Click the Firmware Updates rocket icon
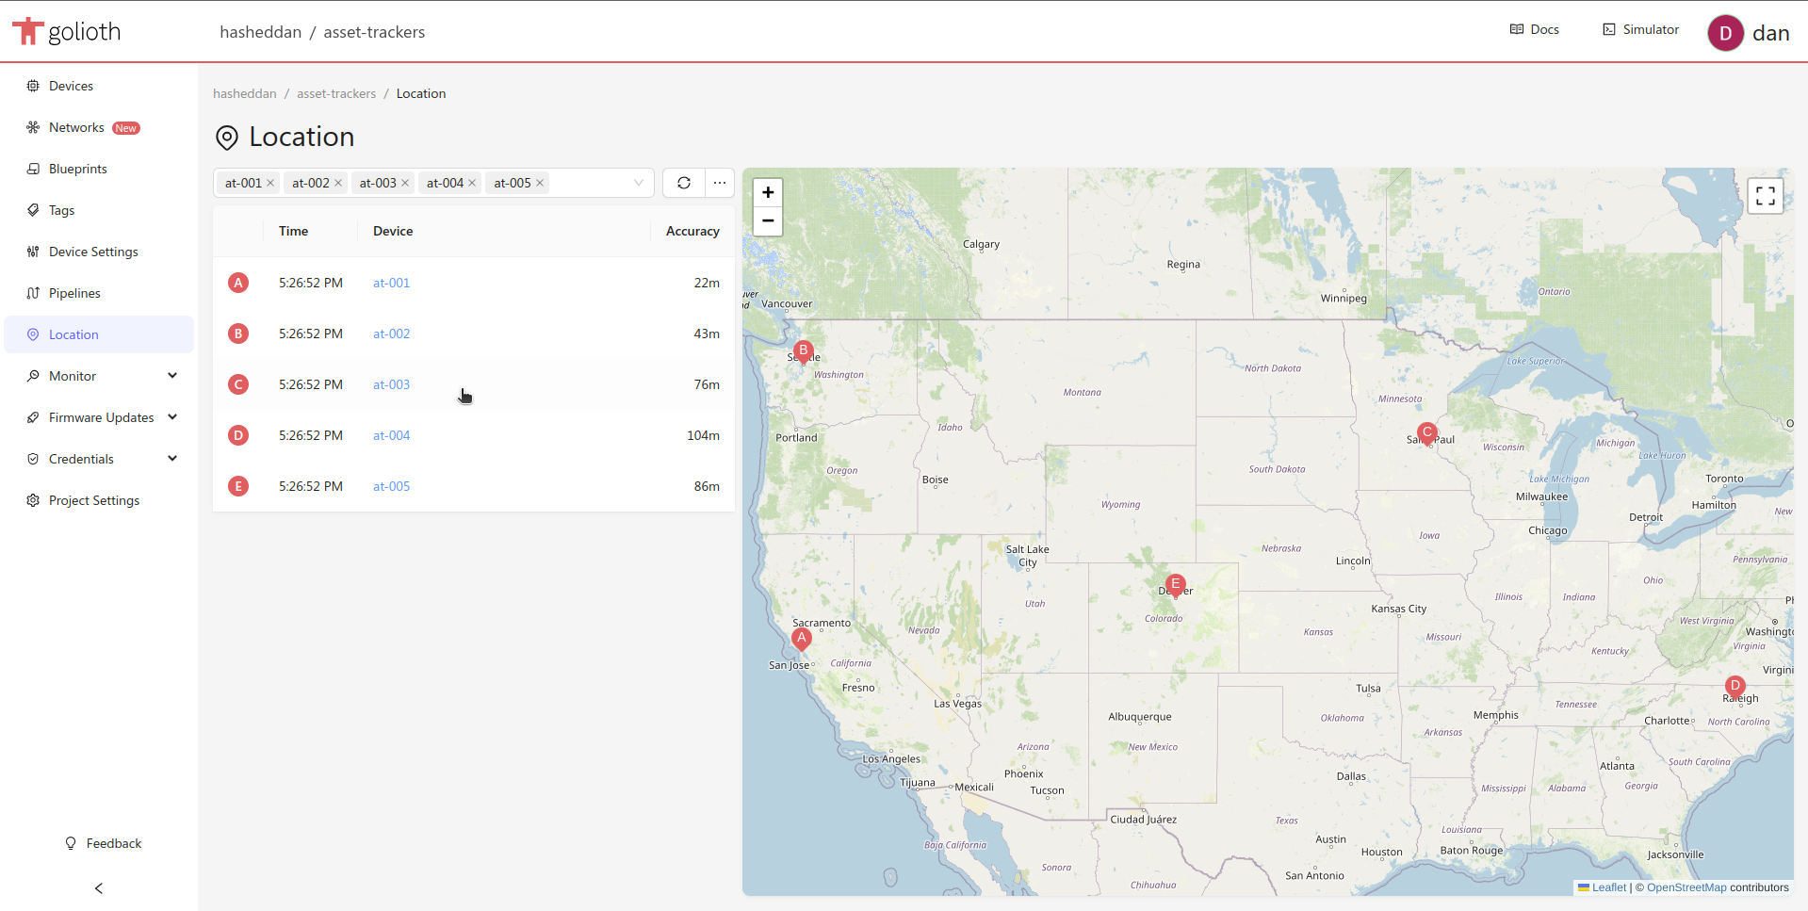This screenshot has height=911, width=1808. point(33,417)
